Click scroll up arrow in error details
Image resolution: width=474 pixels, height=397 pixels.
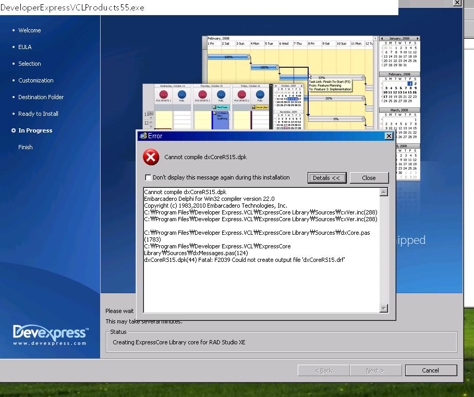(384, 192)
